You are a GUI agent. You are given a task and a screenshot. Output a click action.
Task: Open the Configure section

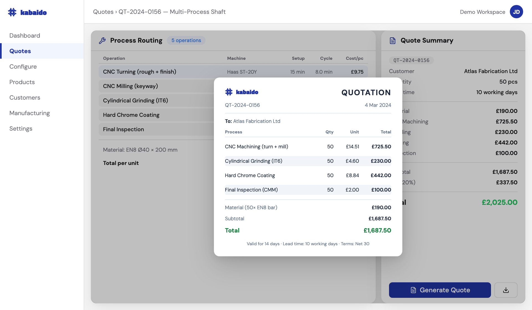(23, 66)
